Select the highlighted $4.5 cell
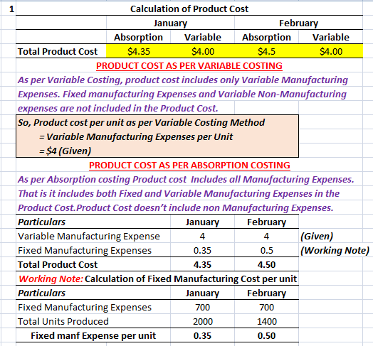 (266, 51)
